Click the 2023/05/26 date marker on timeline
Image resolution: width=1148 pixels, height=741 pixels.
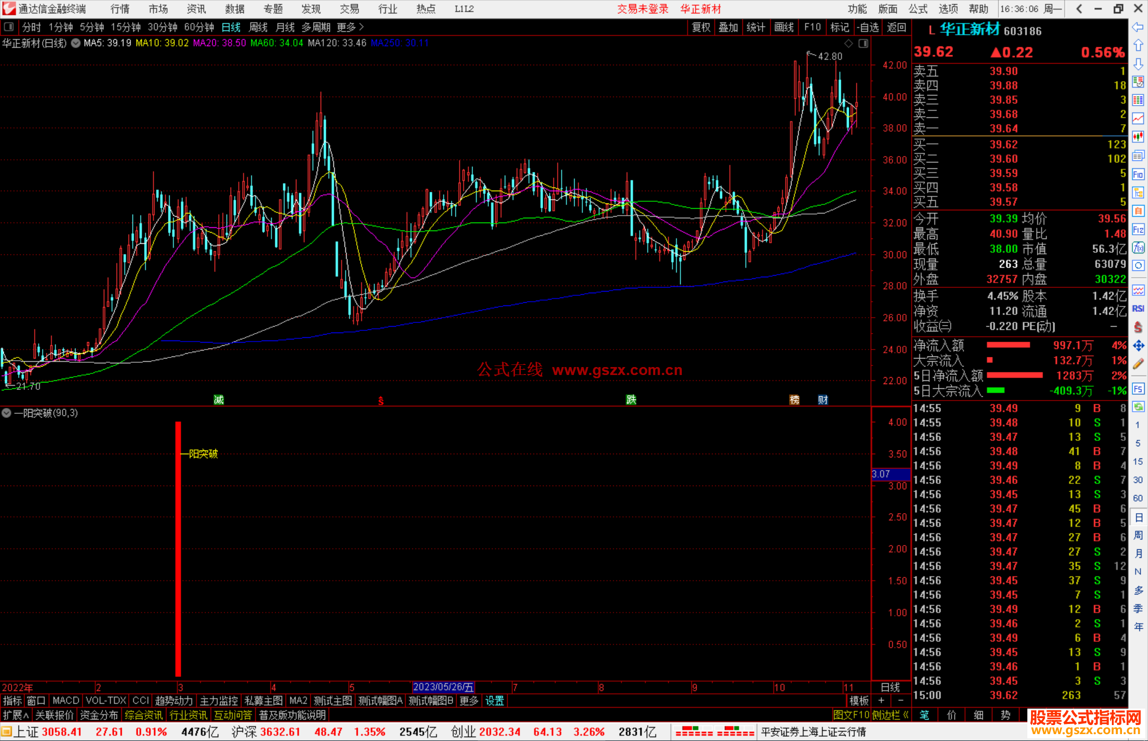(x=443, y=687)
